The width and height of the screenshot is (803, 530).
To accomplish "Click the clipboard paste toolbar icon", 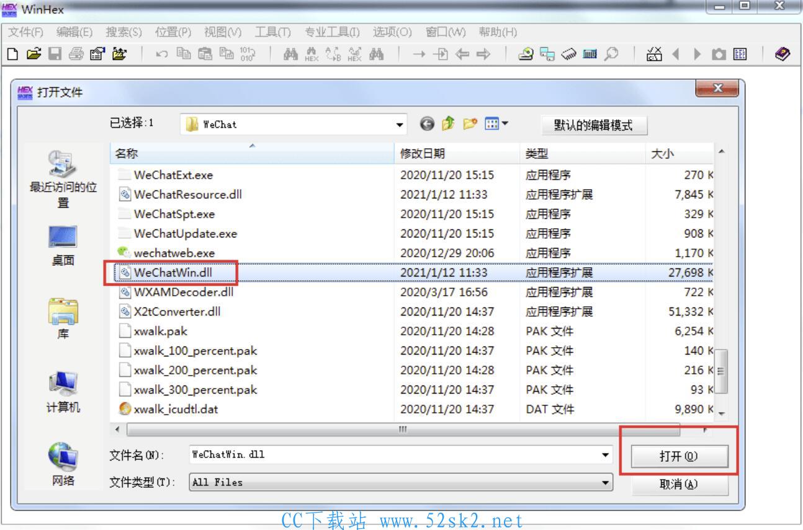I will coord(204,55).
